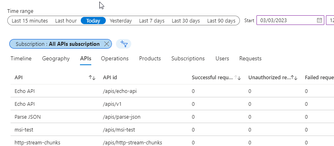334x146 pixels.
Task: Click the start time input field
Action: click(330, 21)
